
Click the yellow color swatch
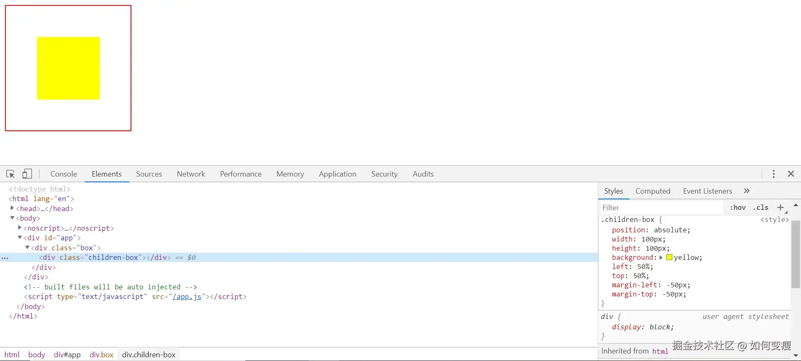click(669, 257)
